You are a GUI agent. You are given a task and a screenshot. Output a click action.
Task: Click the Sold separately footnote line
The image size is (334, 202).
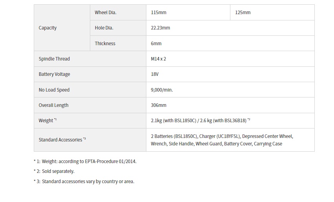click(x=54, y=171)
